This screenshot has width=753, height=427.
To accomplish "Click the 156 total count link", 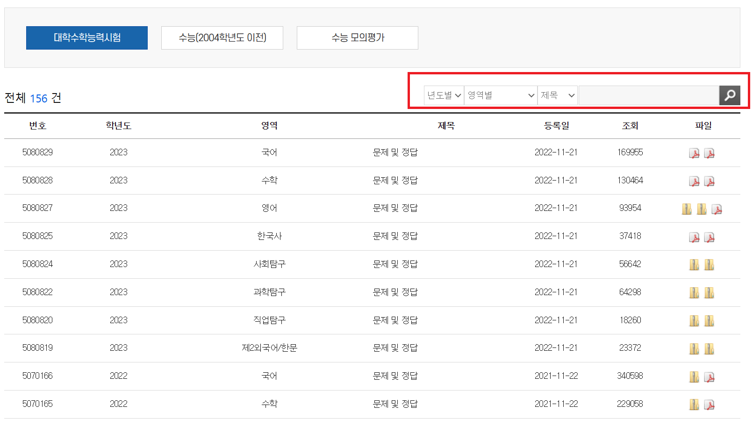I will pyautogui.click(x=39, y=98).
